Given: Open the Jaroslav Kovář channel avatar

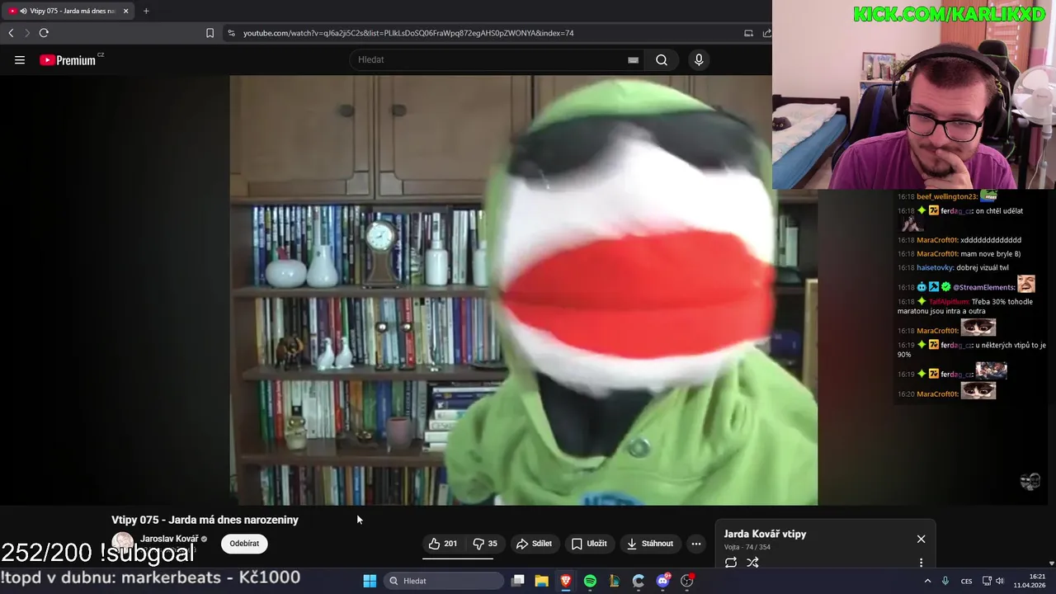Looking at the screenshot, I should [x=122, y=543].
